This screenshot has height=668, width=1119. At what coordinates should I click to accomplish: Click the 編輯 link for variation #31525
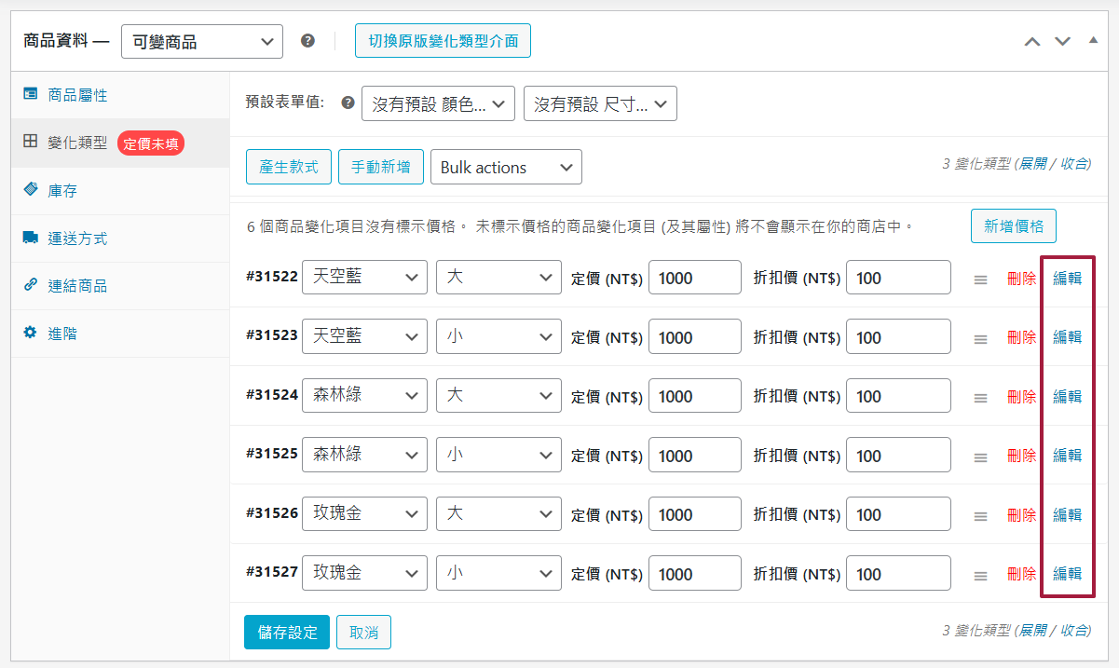tap(1066, 455)
